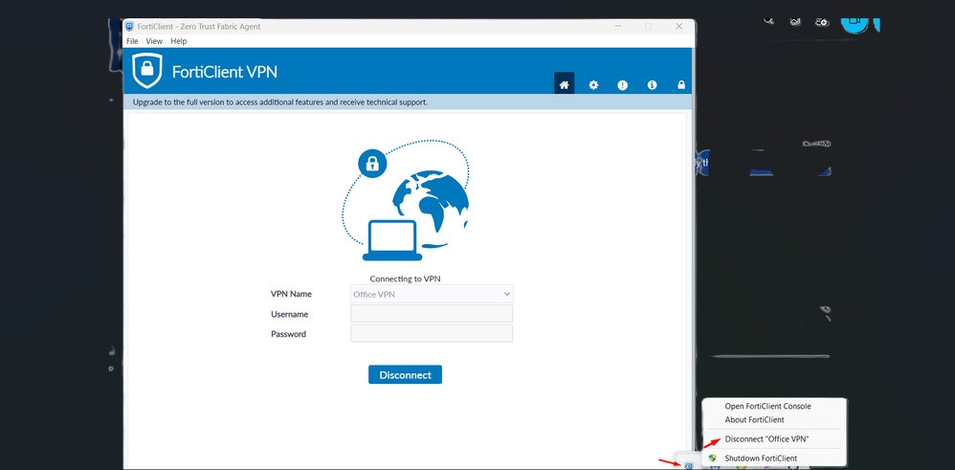Viewport: 955px width, 470px height.
Task: Click the Username input field
Action: point(432,314)
